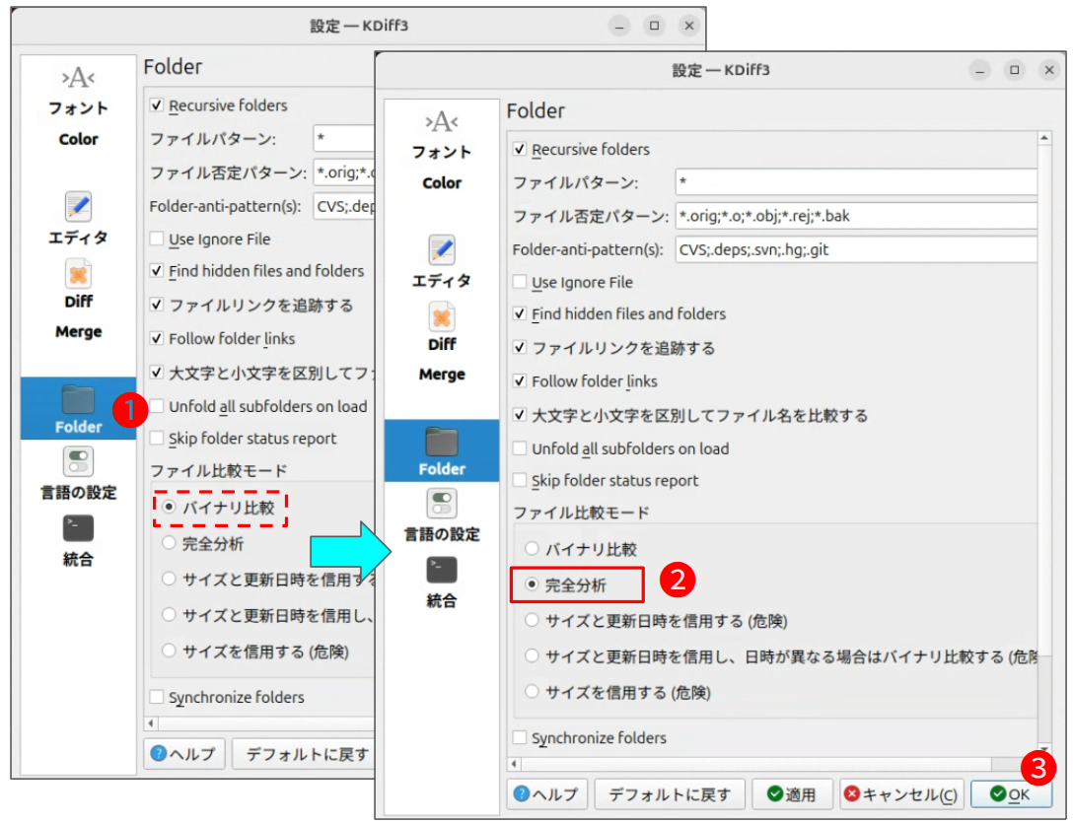Click the ファイル否定パターン field in front dialog

(854, 216)
